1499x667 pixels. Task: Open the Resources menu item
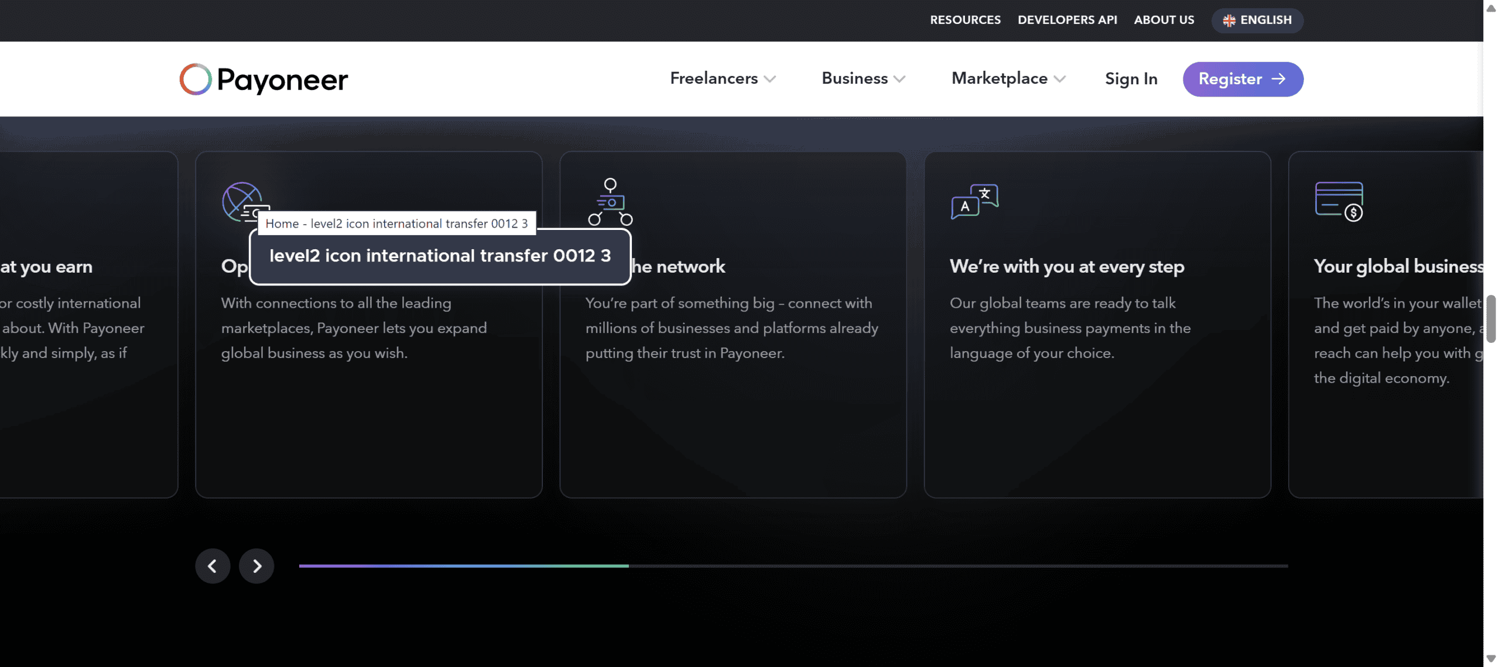(x=965, y=20)
